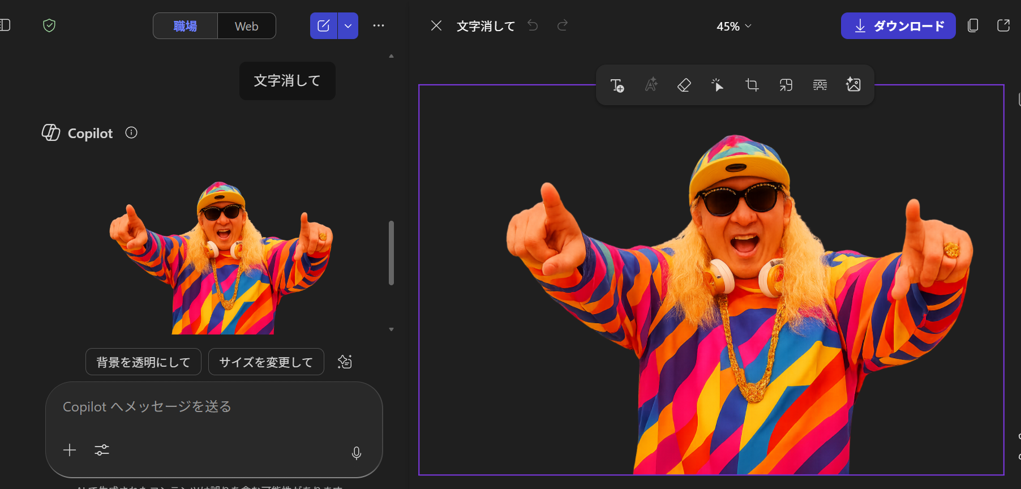This screenshot has width=1021, height=489.
Task: Undo the last edit
Action: click(533, 25)
